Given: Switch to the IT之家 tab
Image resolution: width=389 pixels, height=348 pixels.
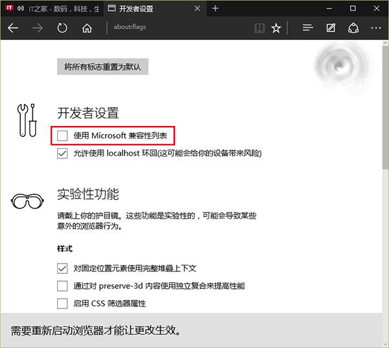Looking at the screenshot, I should click(x=52, y=8).
